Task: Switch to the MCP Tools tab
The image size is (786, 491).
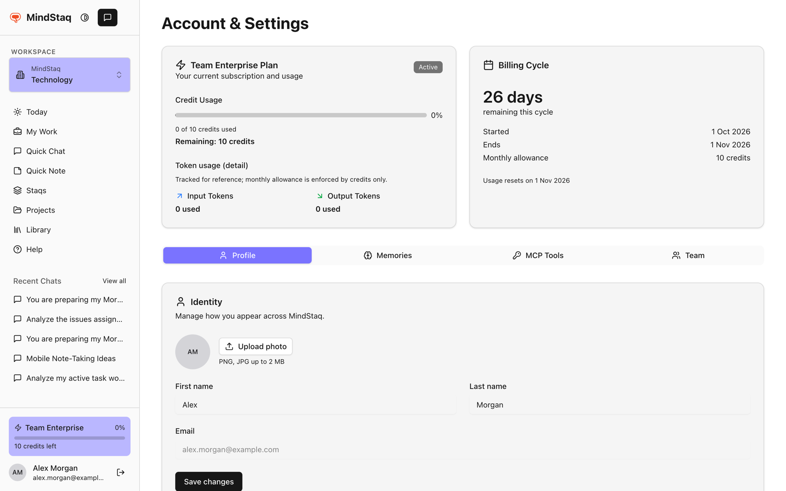Action: [538, 256]
